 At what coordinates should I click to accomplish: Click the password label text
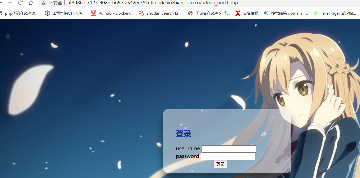(x=187, y=156)
